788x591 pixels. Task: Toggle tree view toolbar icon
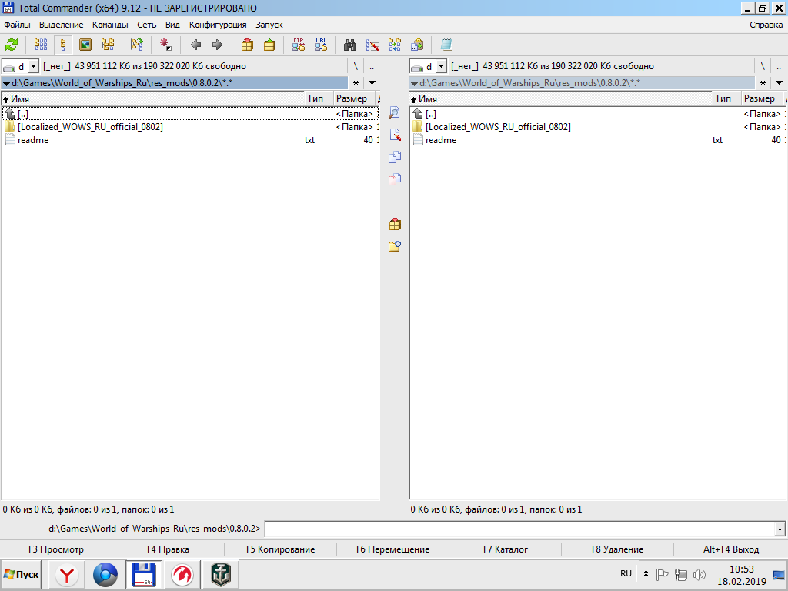click(x=108, y=45)
